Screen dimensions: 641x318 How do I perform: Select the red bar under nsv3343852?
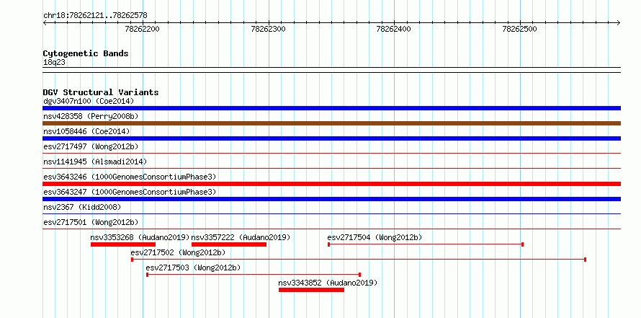coord(312,290)
